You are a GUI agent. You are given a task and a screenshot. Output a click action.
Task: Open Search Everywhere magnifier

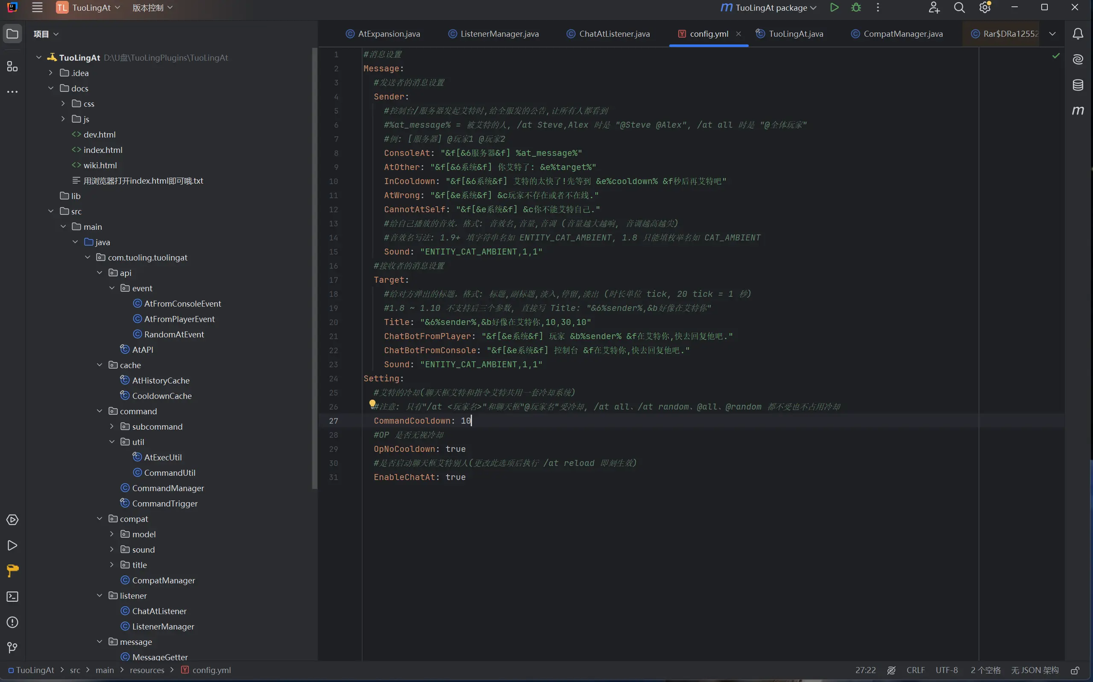click(959, 8)
